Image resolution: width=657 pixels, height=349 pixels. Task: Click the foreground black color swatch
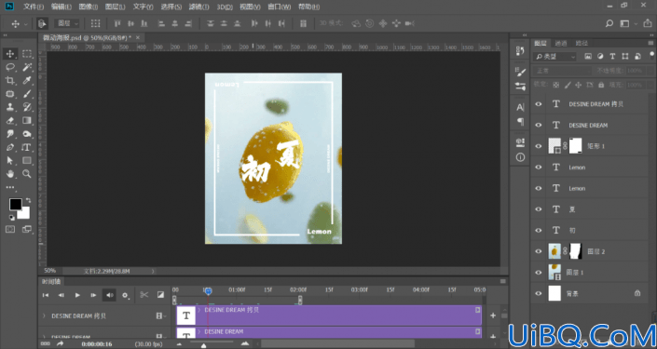[16, 204]
